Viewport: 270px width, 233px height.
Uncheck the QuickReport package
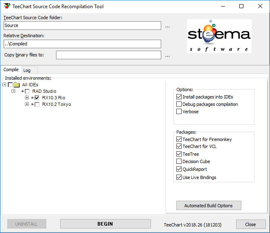pyautogui.click(x=179, y=169)
